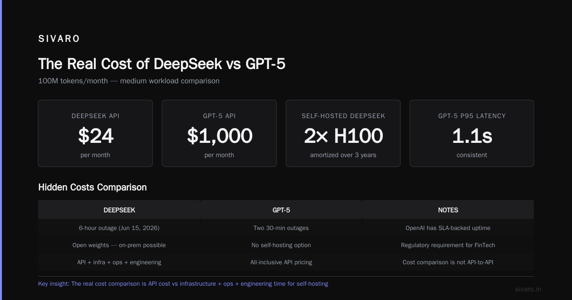Select 6-hour outage (Jun 15, 2026) cell

coord(119,228)
